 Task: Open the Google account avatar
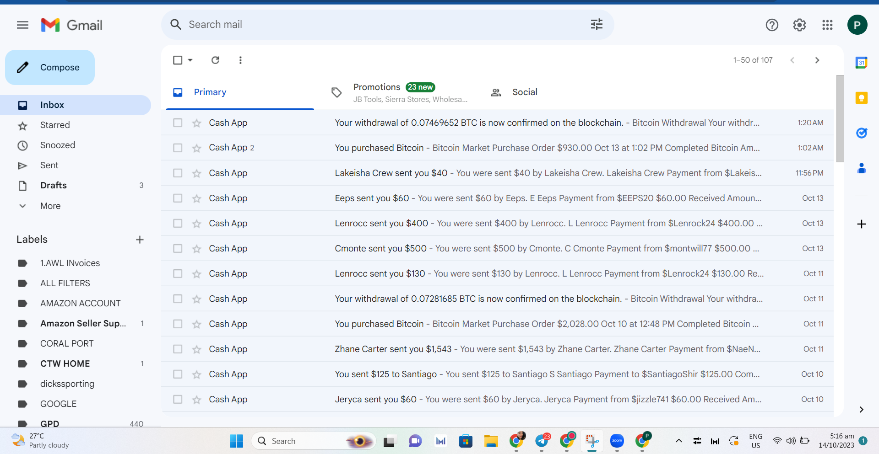857,25
